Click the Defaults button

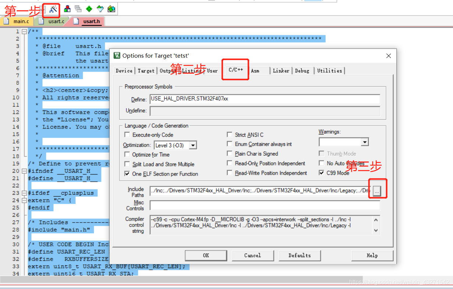(300, 255)
